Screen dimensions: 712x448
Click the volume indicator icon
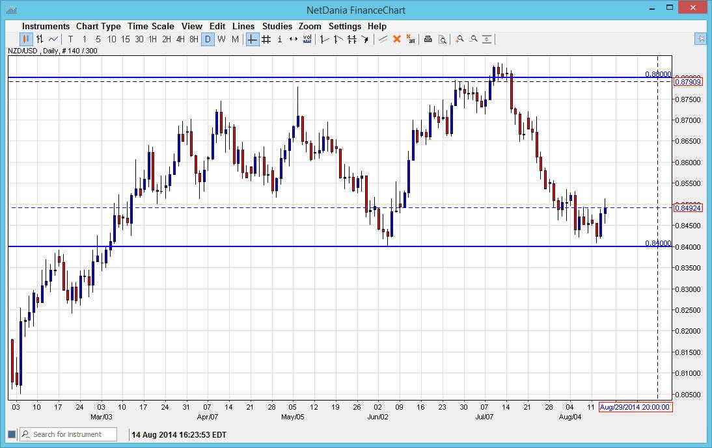(x=307, y=39)
